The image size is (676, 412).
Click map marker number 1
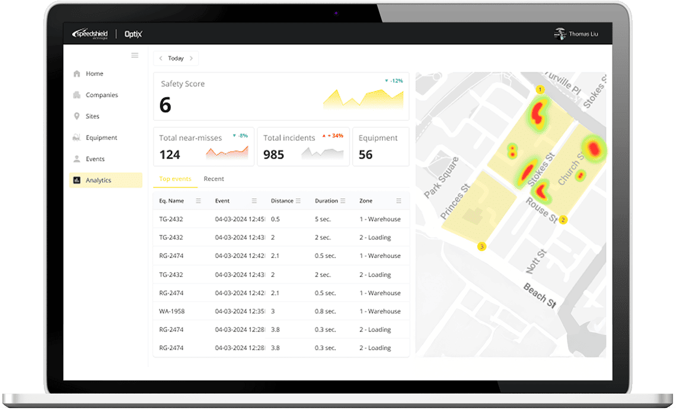coord(540,90)
